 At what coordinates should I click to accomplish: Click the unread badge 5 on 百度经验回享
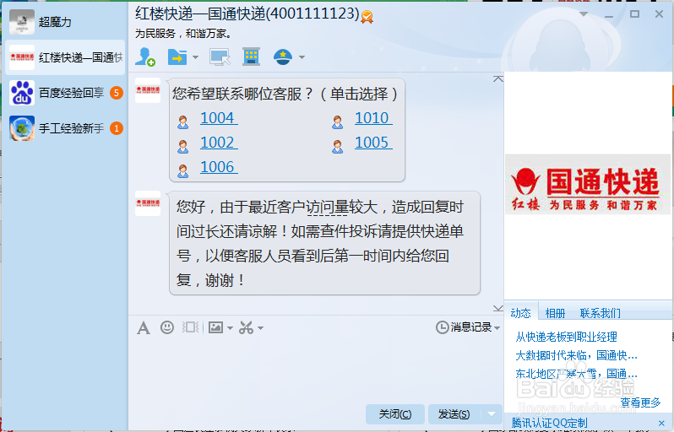(117, 93)
